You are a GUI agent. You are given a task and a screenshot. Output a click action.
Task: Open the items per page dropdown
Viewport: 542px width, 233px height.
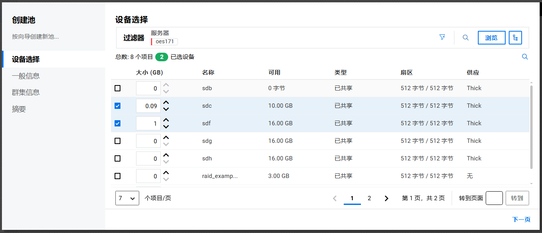tap(127, 198)
